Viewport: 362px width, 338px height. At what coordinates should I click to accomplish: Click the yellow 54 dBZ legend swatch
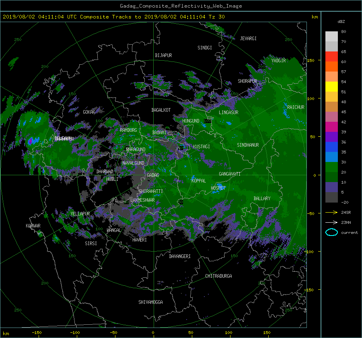click(x=331, y=87)
